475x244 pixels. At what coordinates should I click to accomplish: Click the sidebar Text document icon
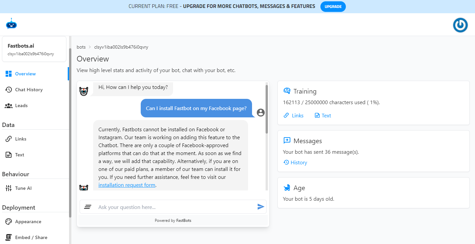pyautogui.click(x=9, y=155)
